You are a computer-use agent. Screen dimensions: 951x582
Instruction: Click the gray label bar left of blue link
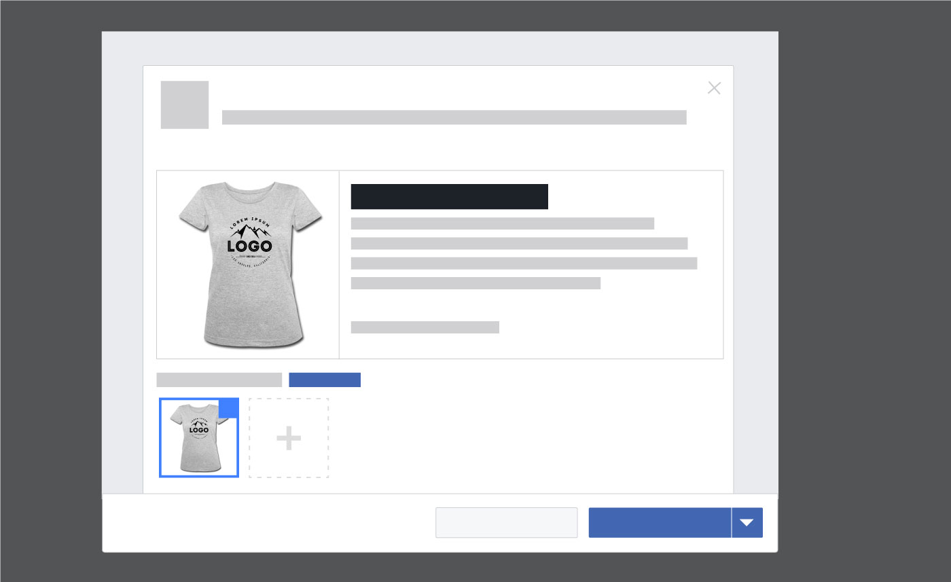[219, 380]
